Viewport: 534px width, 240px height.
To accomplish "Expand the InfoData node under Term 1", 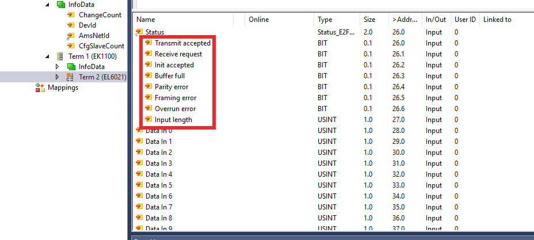I will point(57,67).
